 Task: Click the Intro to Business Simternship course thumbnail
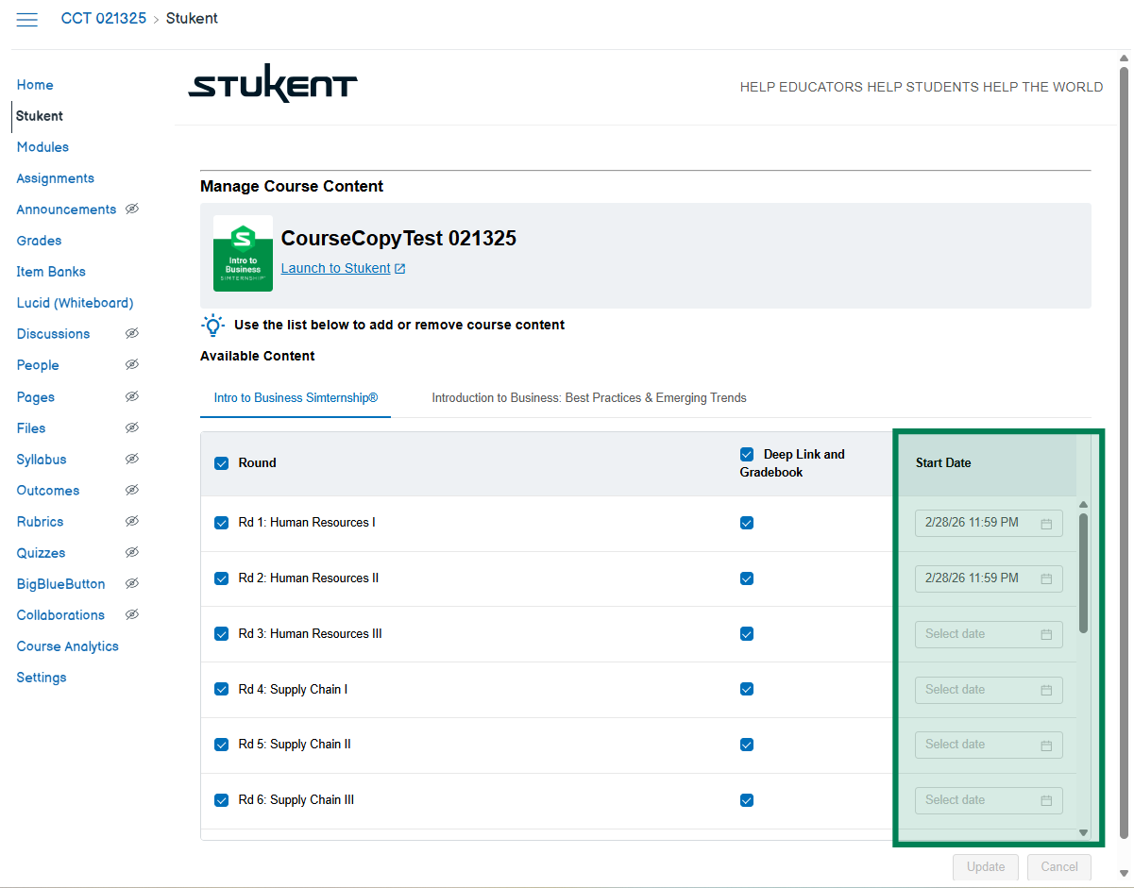pos(243,253)
